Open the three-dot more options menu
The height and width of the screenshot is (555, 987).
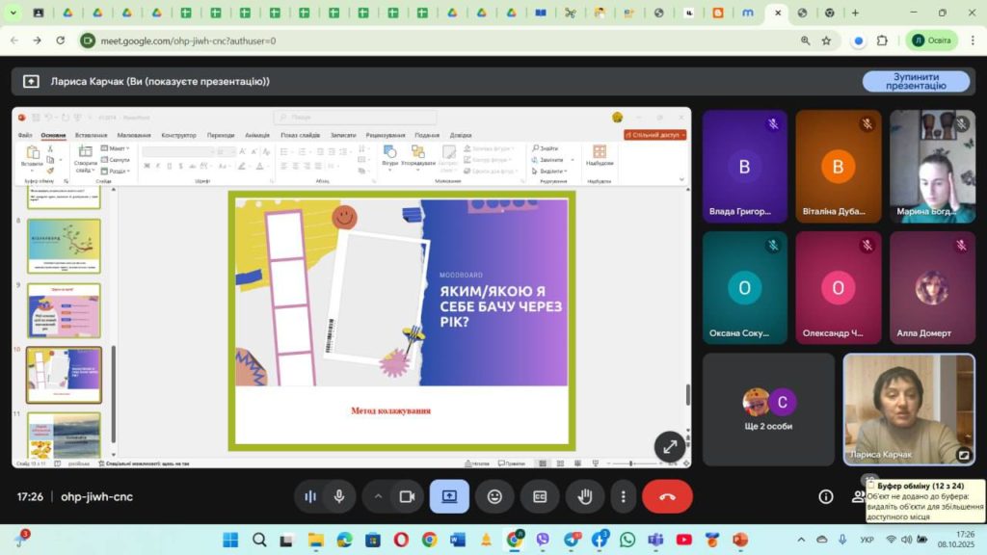point(624,496)
